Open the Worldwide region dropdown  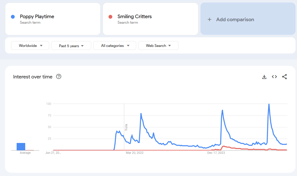pos(30,46)
